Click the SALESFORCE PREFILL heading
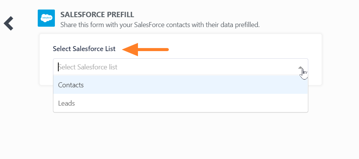The height and width of the screenshot is (159, 359). point(97,15)
